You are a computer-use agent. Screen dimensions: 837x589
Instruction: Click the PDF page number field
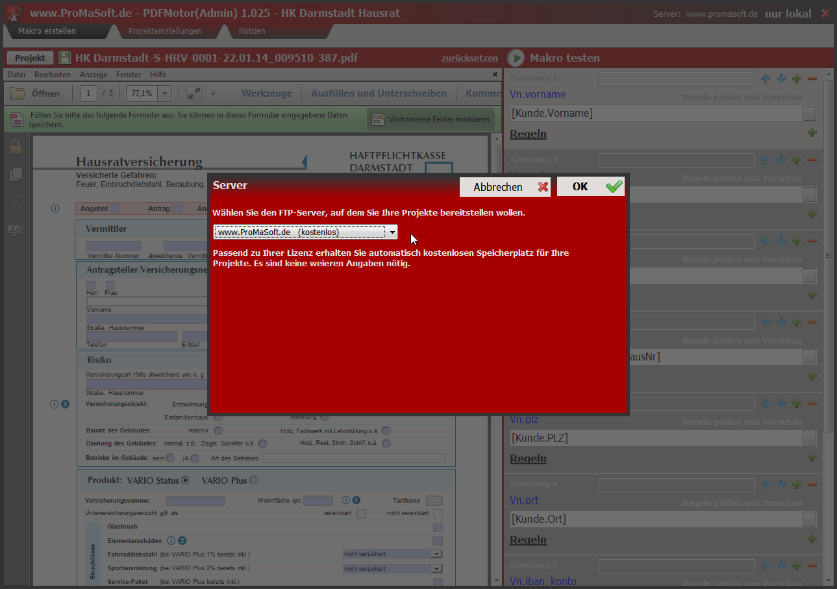[90, 94]
